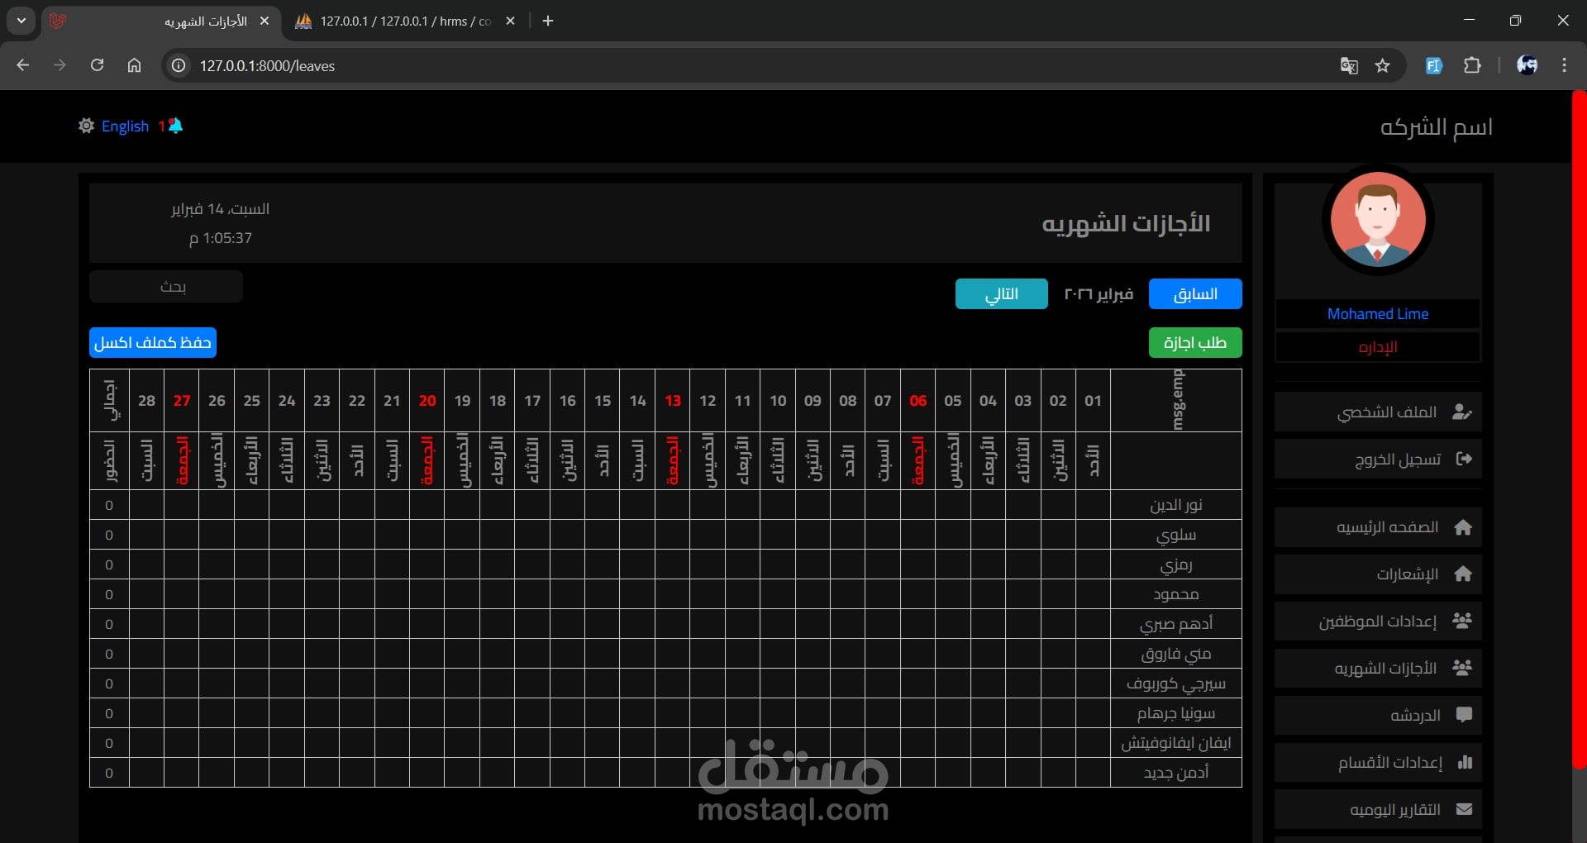Open the tab search chevron

[21, 21]
